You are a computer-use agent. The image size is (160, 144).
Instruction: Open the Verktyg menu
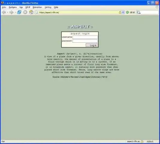tap(48, 7)
